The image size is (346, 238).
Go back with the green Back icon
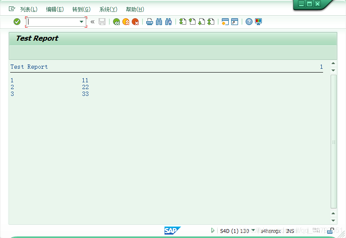[116, 22]
